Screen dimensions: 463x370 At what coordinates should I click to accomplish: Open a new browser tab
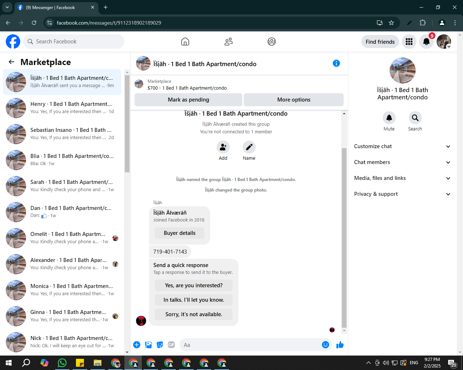pos(106,7)
